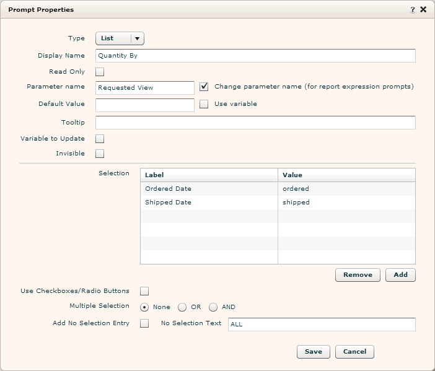Enable the Use variable checkbox
Viewport: 435px width, 371px height.
204,104
